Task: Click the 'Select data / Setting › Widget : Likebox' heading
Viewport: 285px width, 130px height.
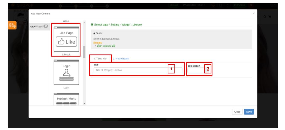Action: point(116,25)
